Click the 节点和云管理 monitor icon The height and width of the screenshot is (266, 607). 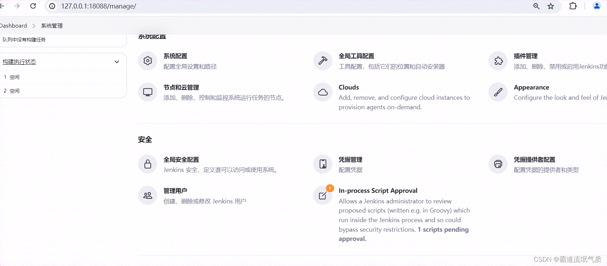click(148, 92)
